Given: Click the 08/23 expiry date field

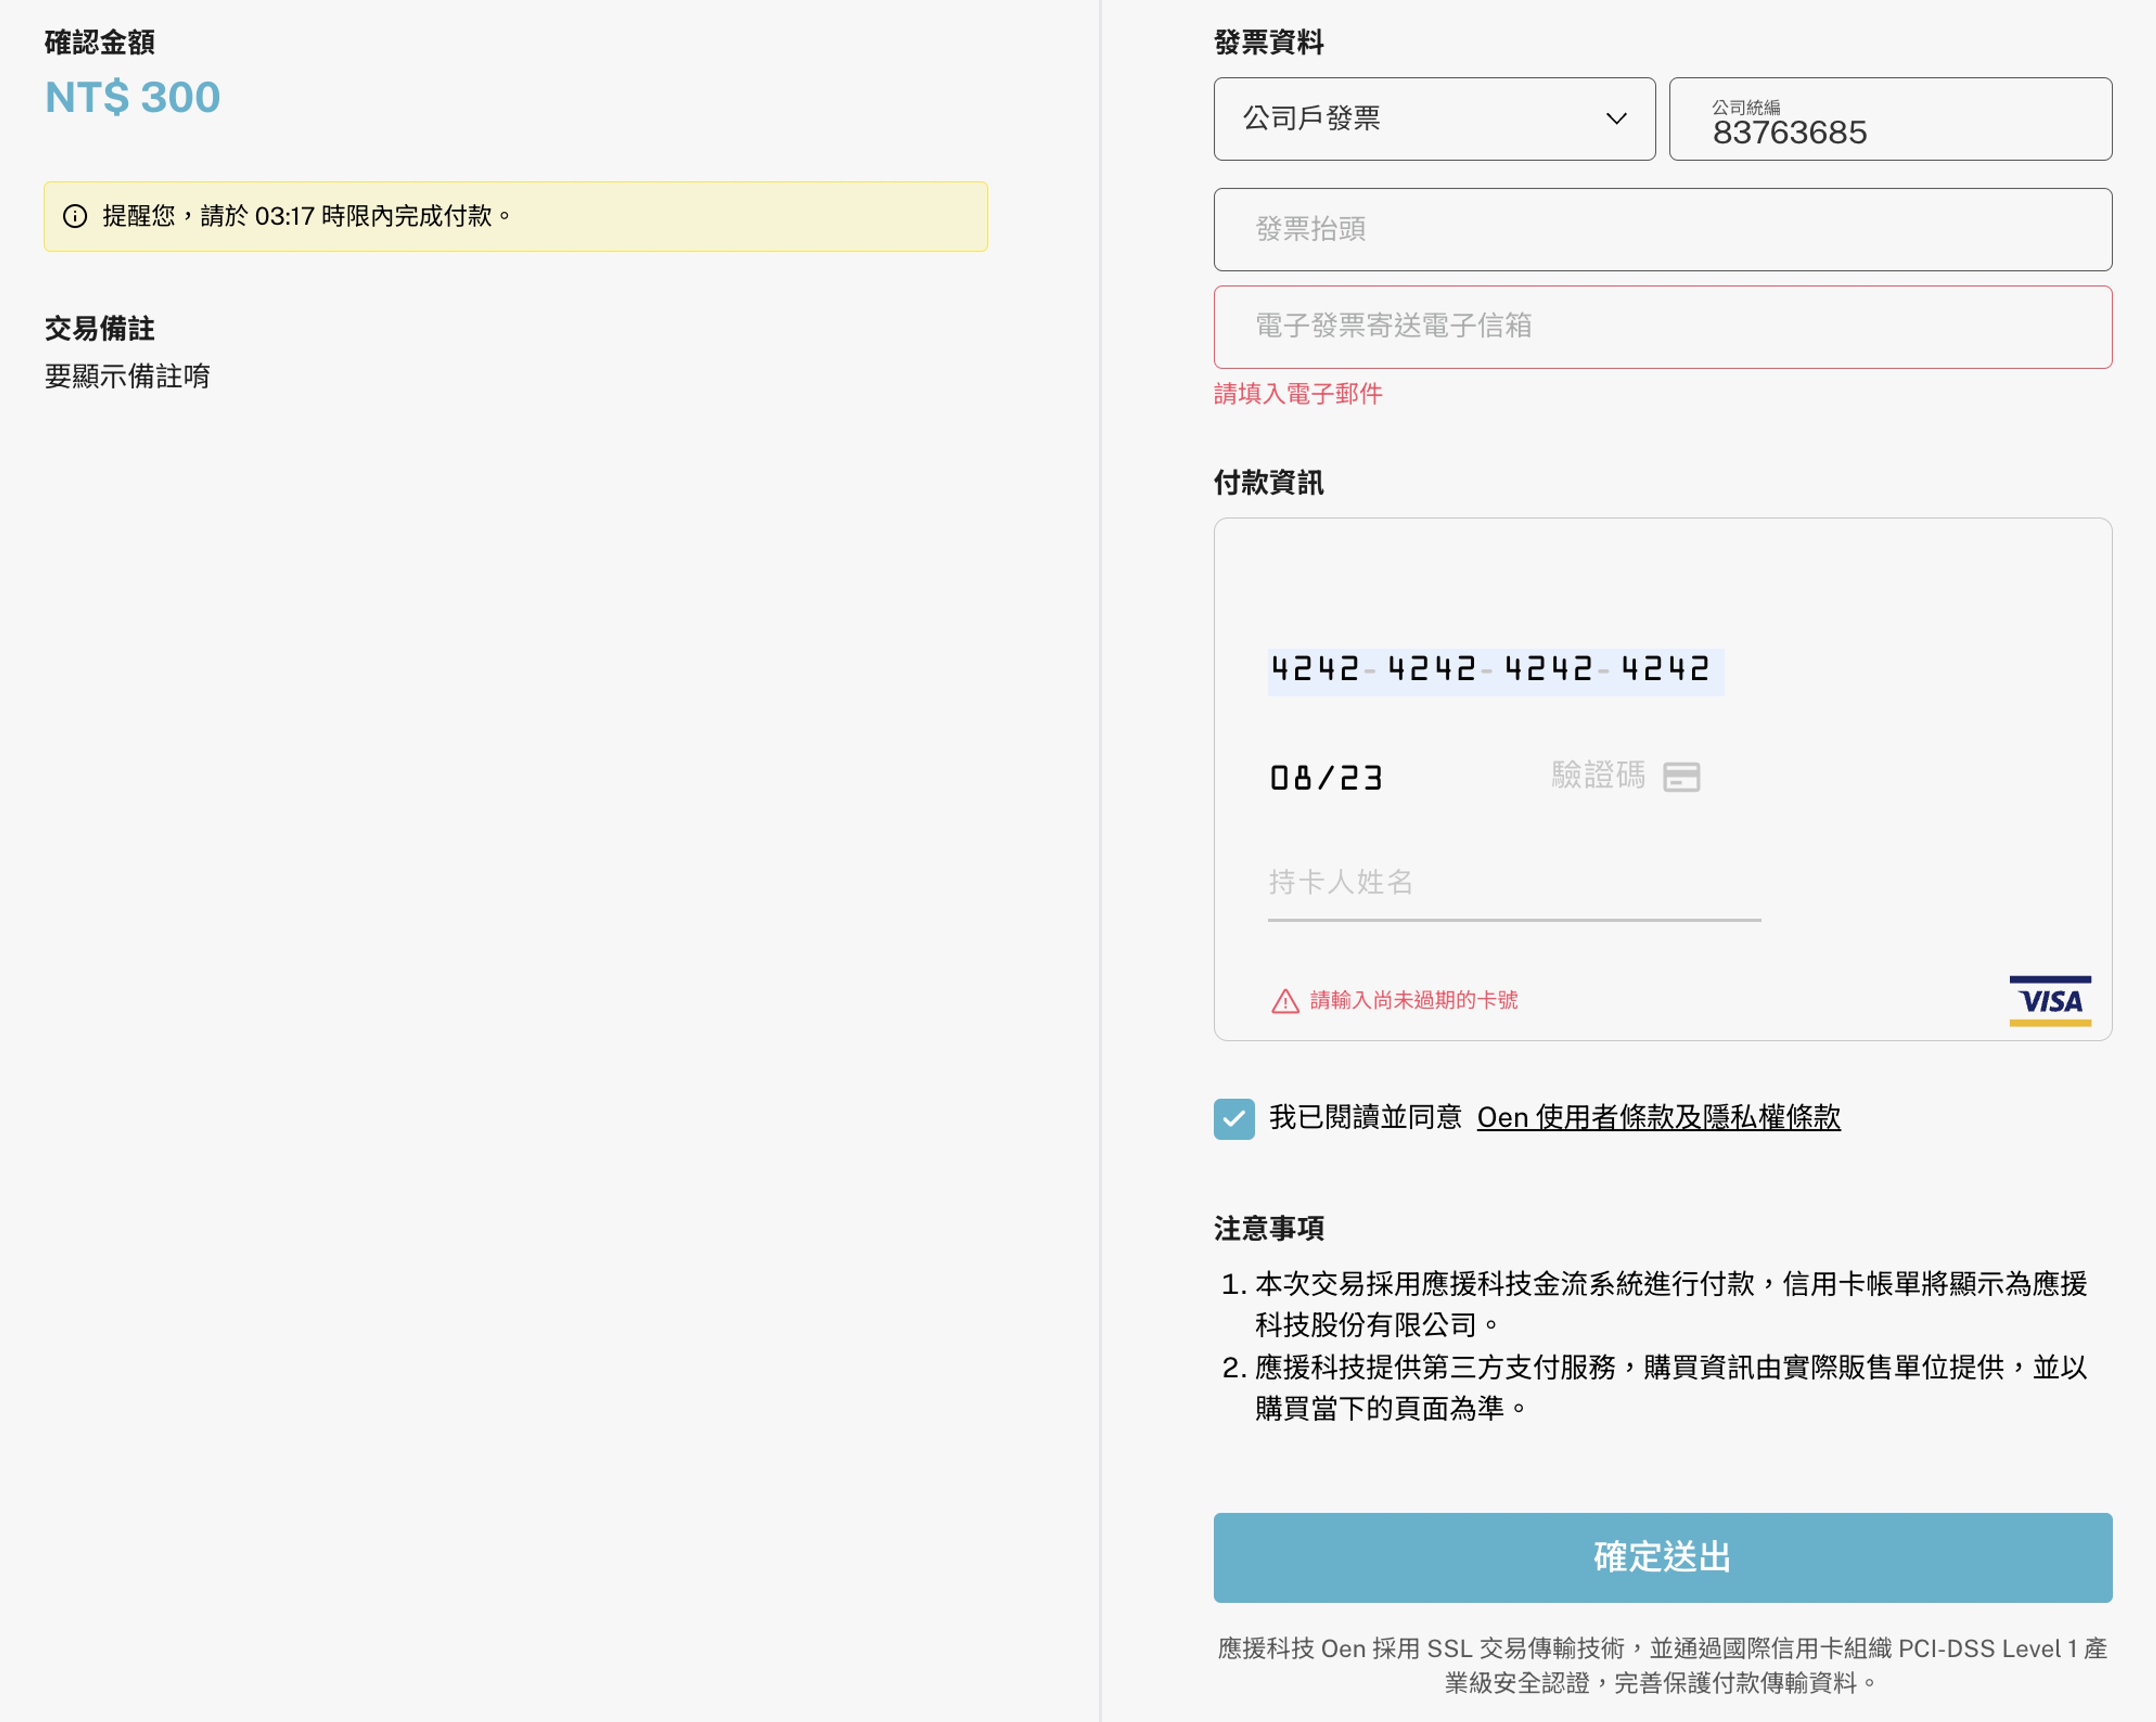Looking at the screenshot, I should (x=1327, y=778).
